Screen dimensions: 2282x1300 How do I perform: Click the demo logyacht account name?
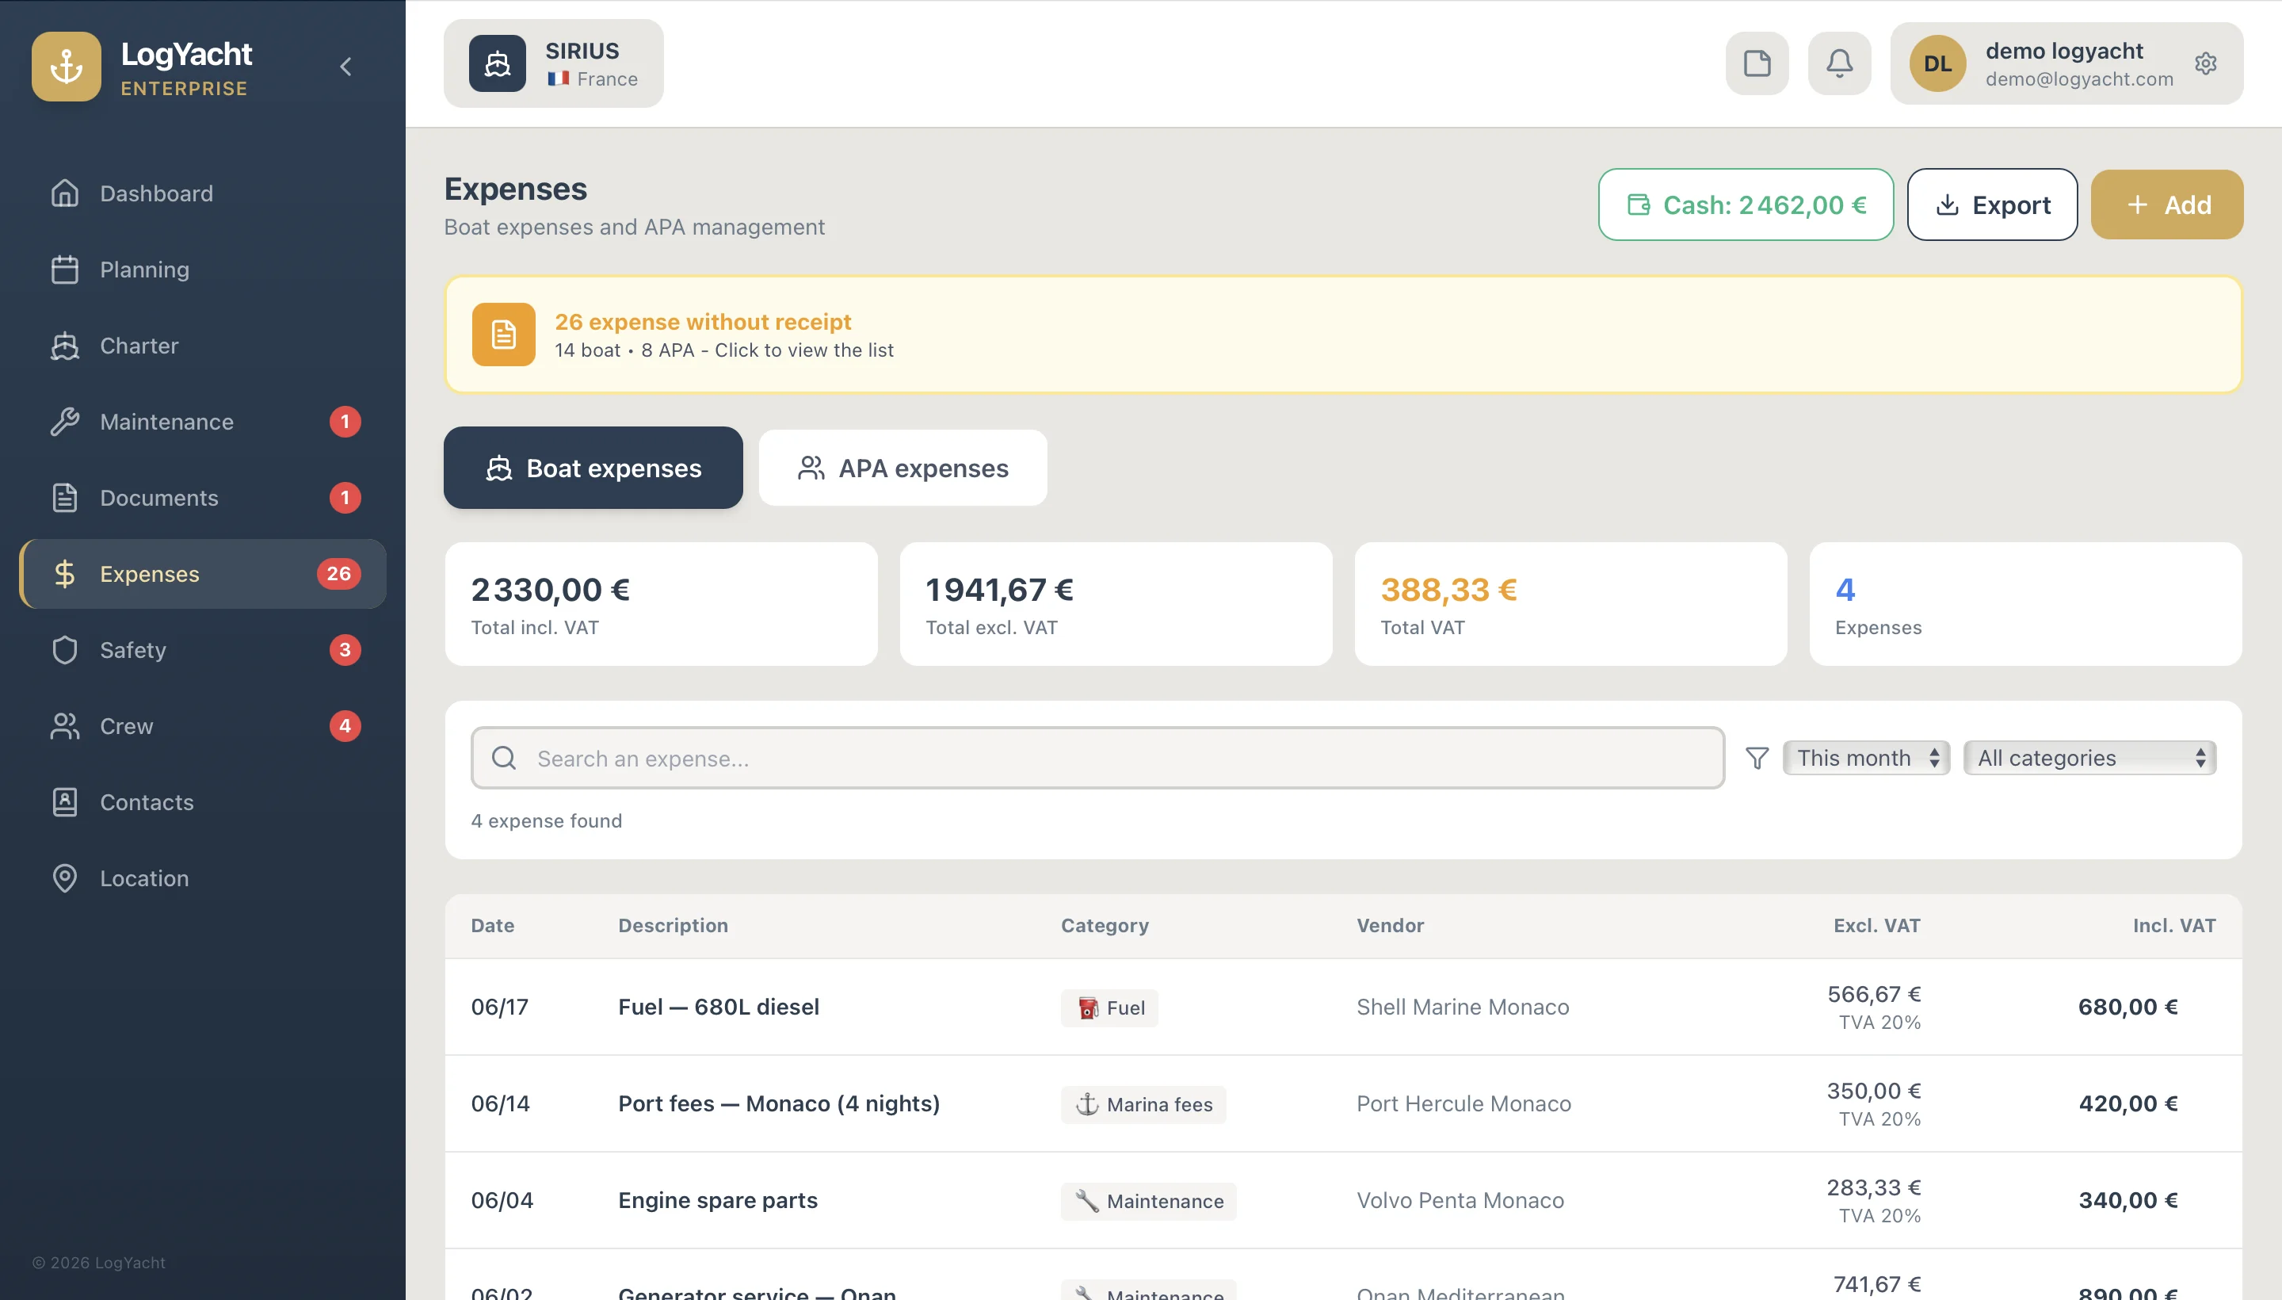(2063, 51)
